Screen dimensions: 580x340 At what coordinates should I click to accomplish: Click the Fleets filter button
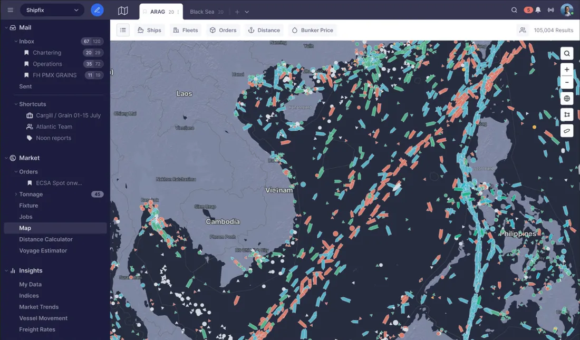(186, 30)
